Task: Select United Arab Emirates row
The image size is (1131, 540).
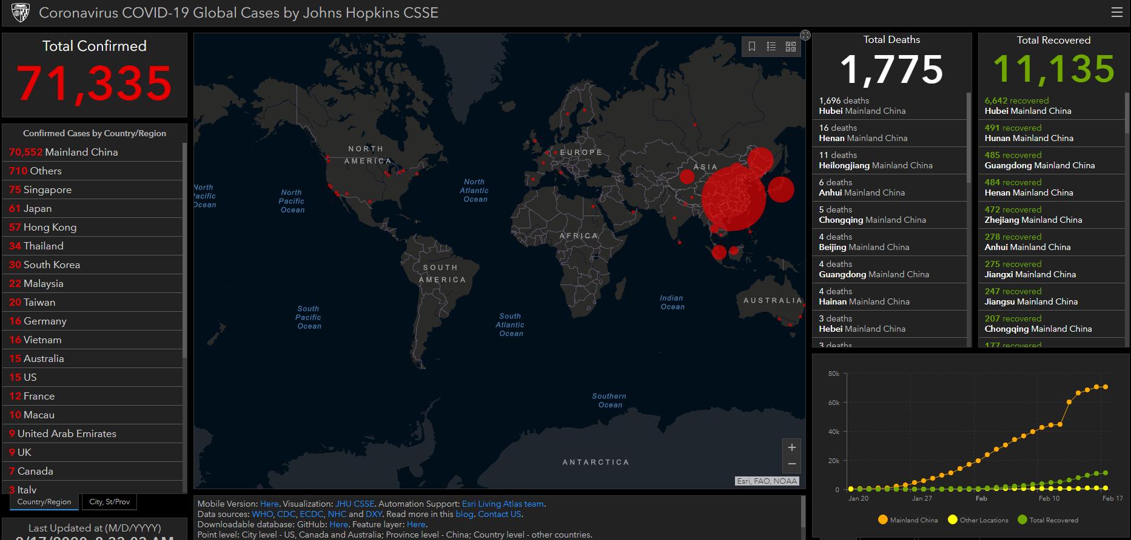Action: click(x=92, y=433)
